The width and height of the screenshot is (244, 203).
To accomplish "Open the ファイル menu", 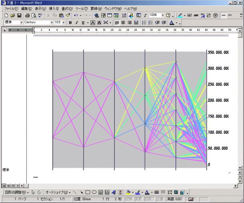I will (x=11, y=8).
